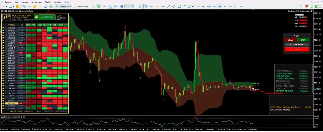Click the SYMBOL column header

coord(11,25)
